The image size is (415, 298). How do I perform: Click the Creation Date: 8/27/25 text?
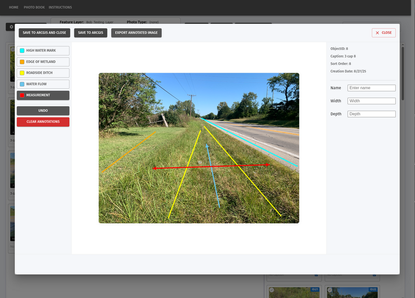click(x=348, y=71)
